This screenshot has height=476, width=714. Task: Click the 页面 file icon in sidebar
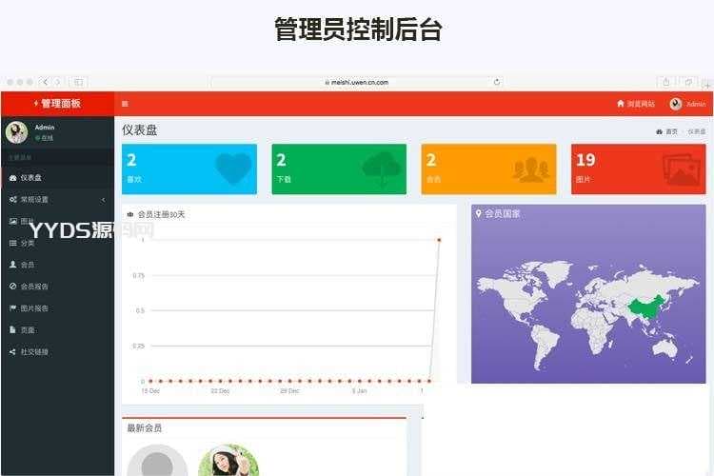[x=12, y=329]
